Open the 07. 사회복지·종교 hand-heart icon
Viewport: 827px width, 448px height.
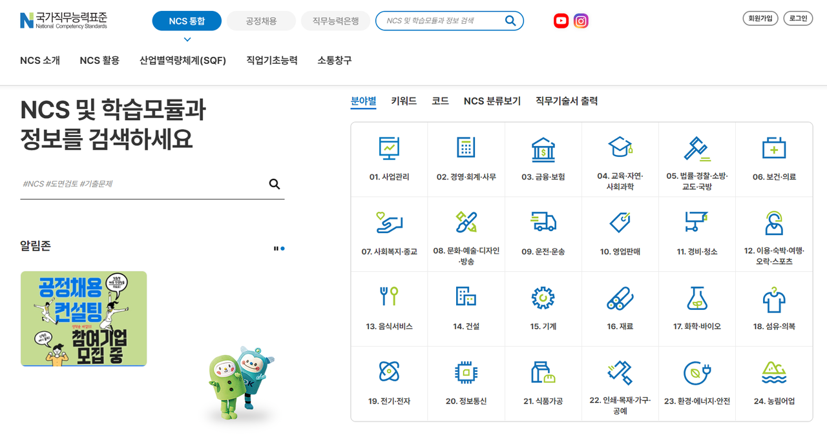click(x=389, y=223)
